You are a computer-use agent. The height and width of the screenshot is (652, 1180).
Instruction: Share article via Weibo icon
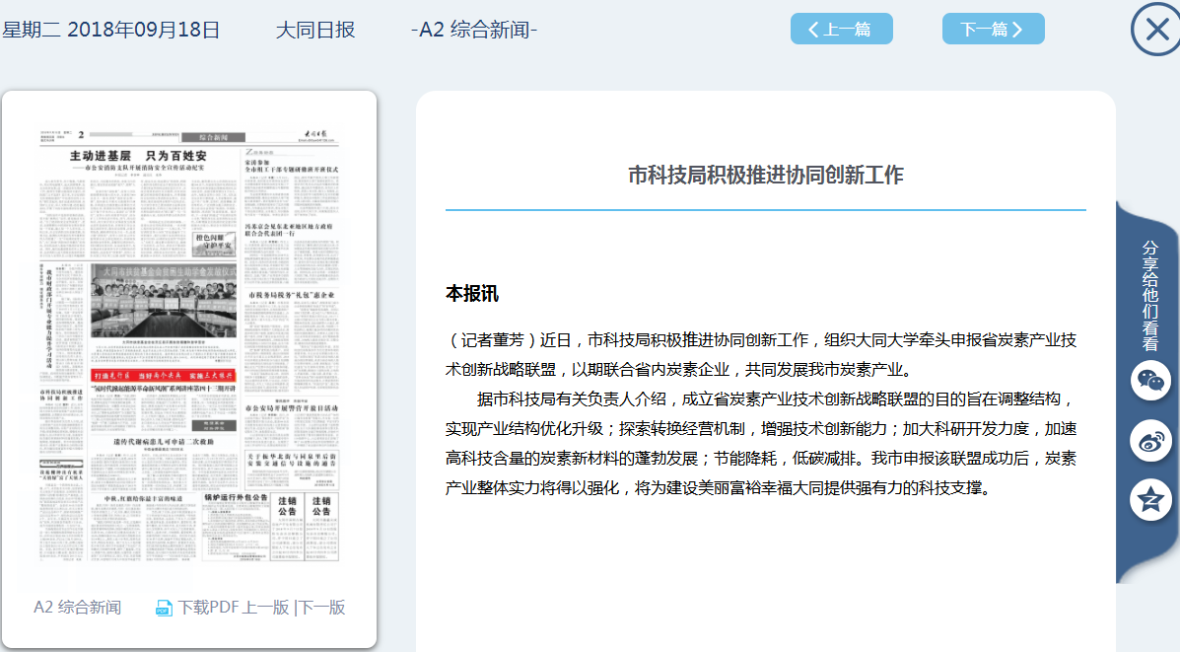point(1149,441)
